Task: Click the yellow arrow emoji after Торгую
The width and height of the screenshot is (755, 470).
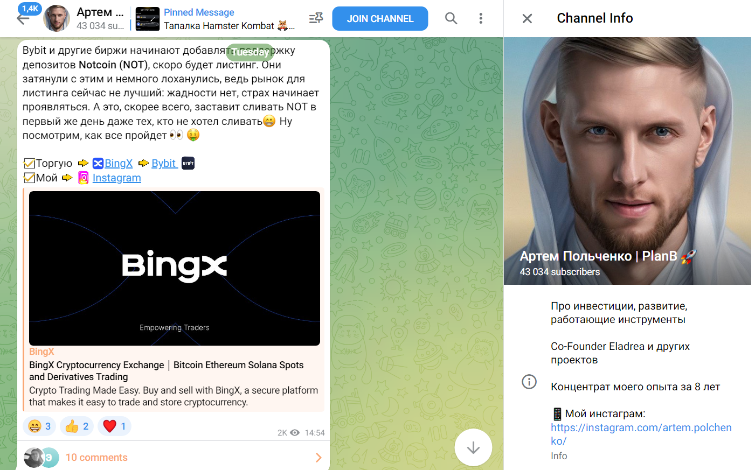Action: point(83,163)
